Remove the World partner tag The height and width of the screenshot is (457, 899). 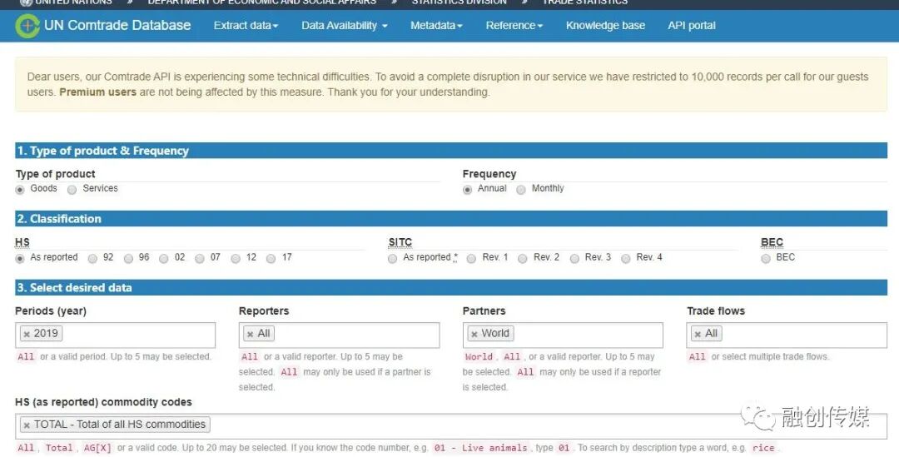click(474, 334)
